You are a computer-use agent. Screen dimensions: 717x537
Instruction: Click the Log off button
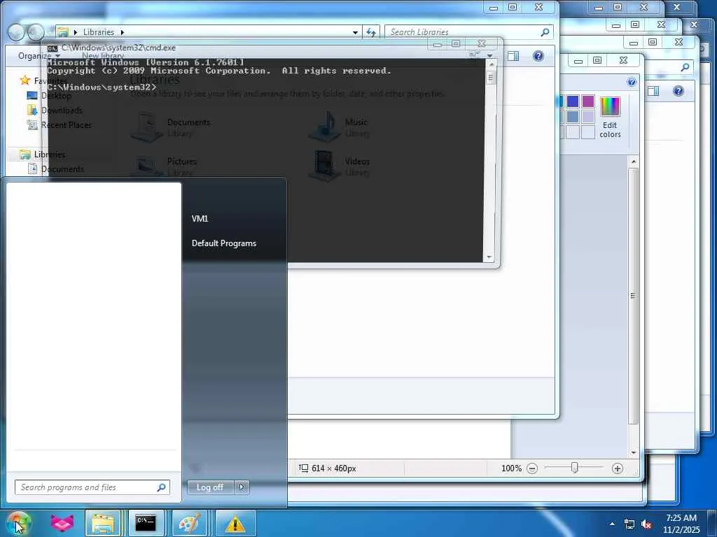click(x=210, y=487)
